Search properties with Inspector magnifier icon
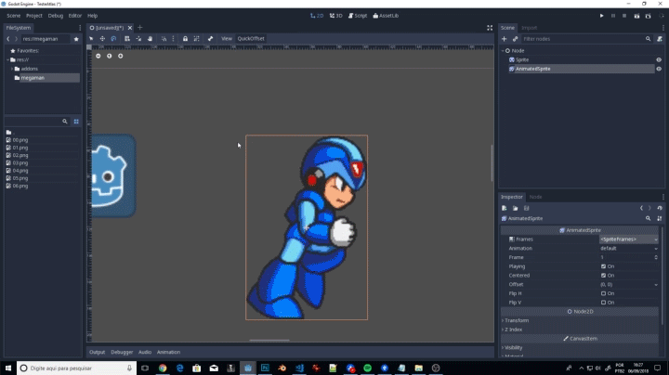The width and height of the screenshot is (669, 375). [x=649, y=218]
